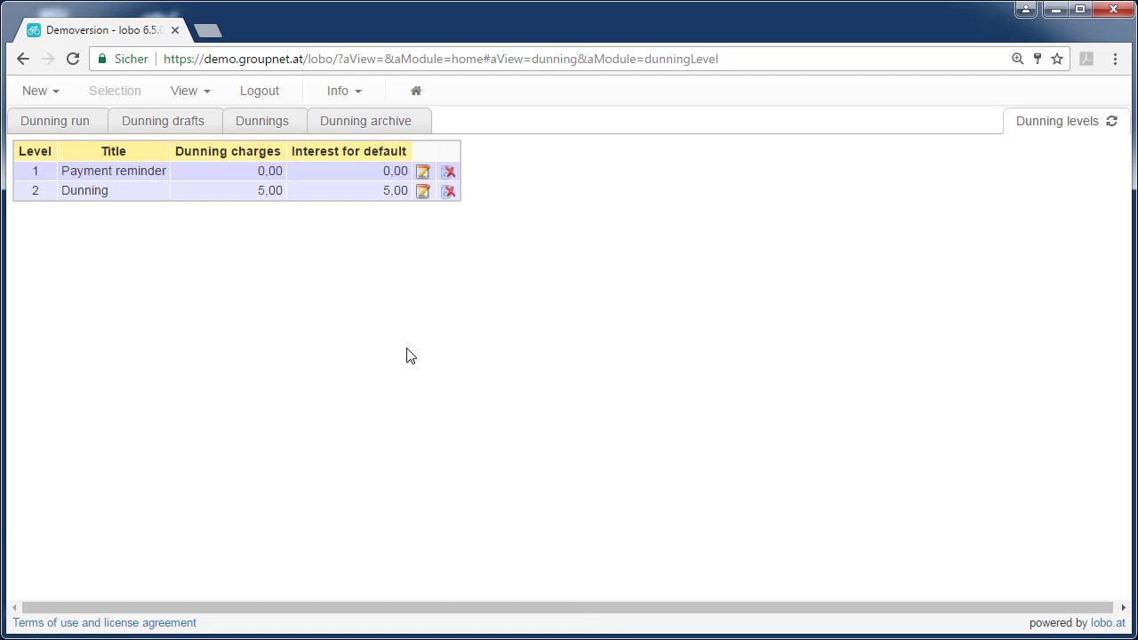This screenshot has height=640, width=1138.
Task: Open the browser zoom magnifier icon
Action: click(1017, 59)
